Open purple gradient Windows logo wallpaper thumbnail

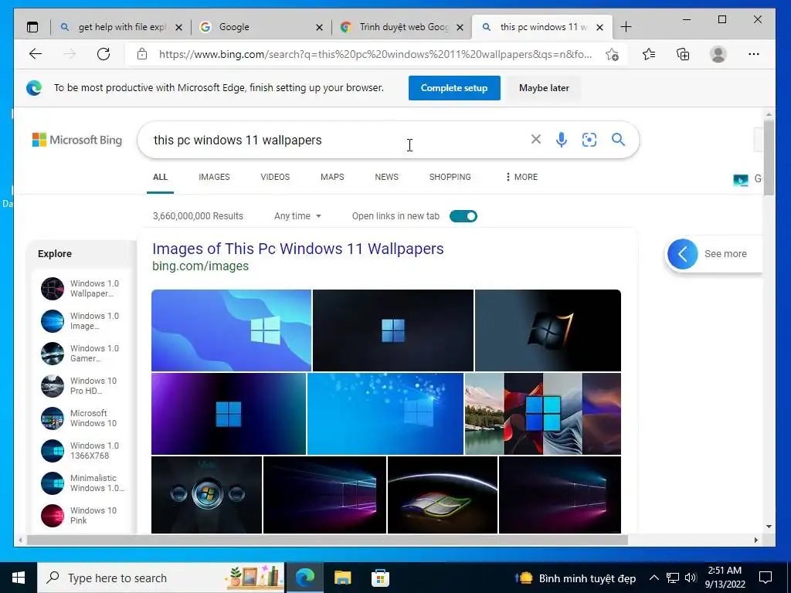229,414
